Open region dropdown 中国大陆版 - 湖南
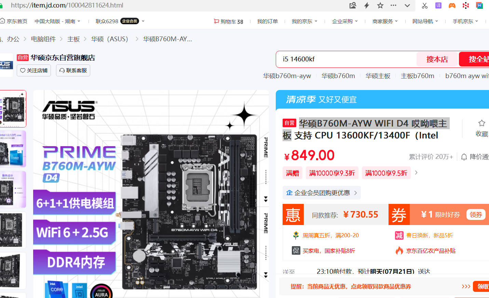Image resolution: width=489 pixels, height=298 pixels. [57, 21]
